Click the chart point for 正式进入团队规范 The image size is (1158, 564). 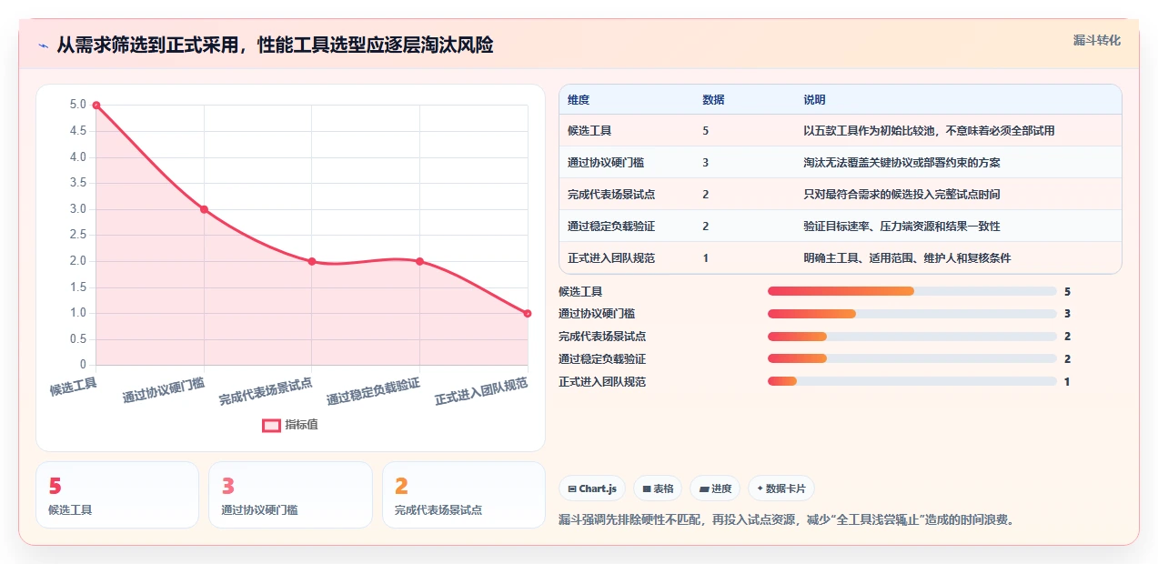point(528,313)
